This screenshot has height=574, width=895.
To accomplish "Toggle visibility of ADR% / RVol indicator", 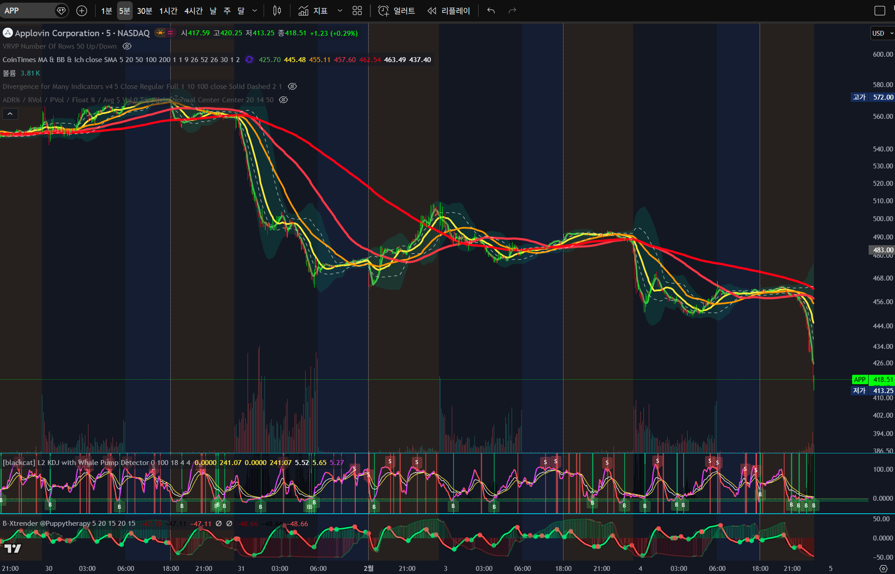I will pyautogui.click(x=283, y=100).
